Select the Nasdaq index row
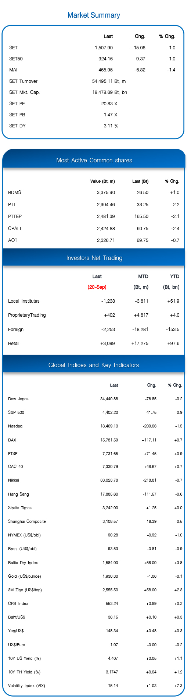The image size is (191, 697). [x=95, y=426]
